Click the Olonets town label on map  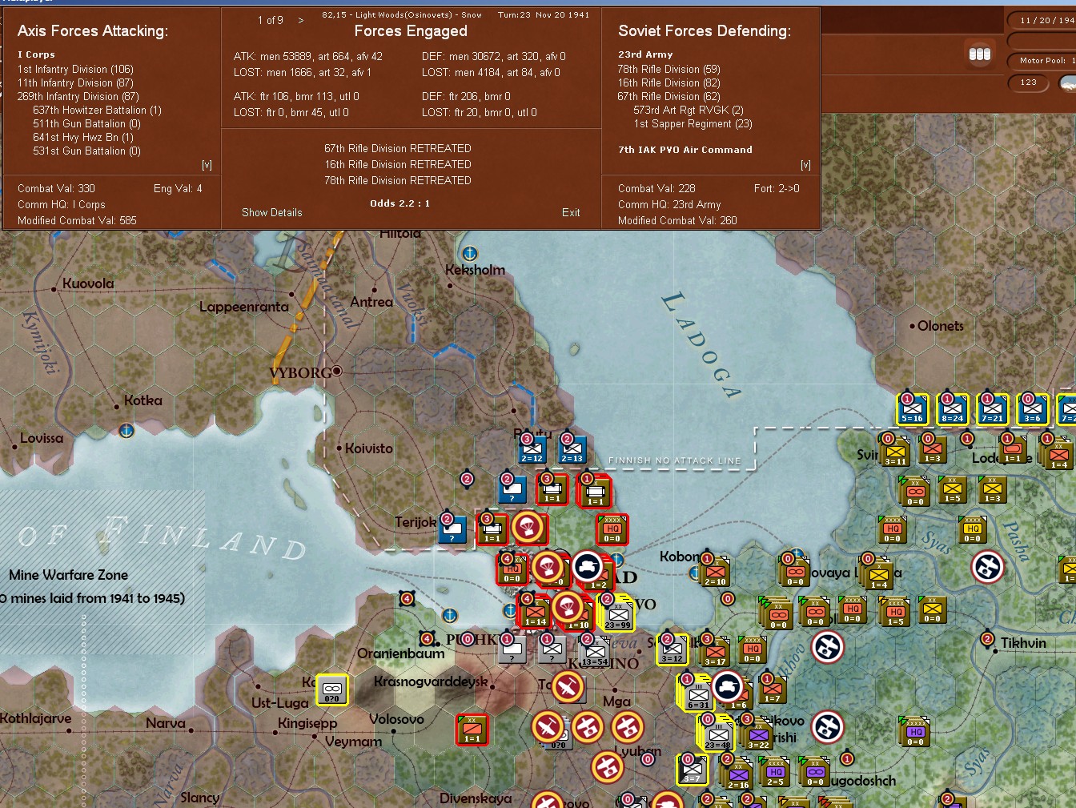(x=941, y=326)
